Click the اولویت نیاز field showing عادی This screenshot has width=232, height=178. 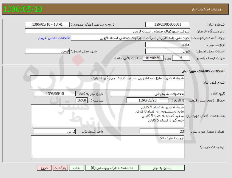click(x=167, y=45)
